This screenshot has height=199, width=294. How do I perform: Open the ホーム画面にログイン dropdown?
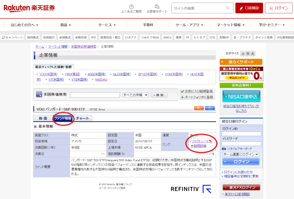pyautogui.click(x=241, y=154)
